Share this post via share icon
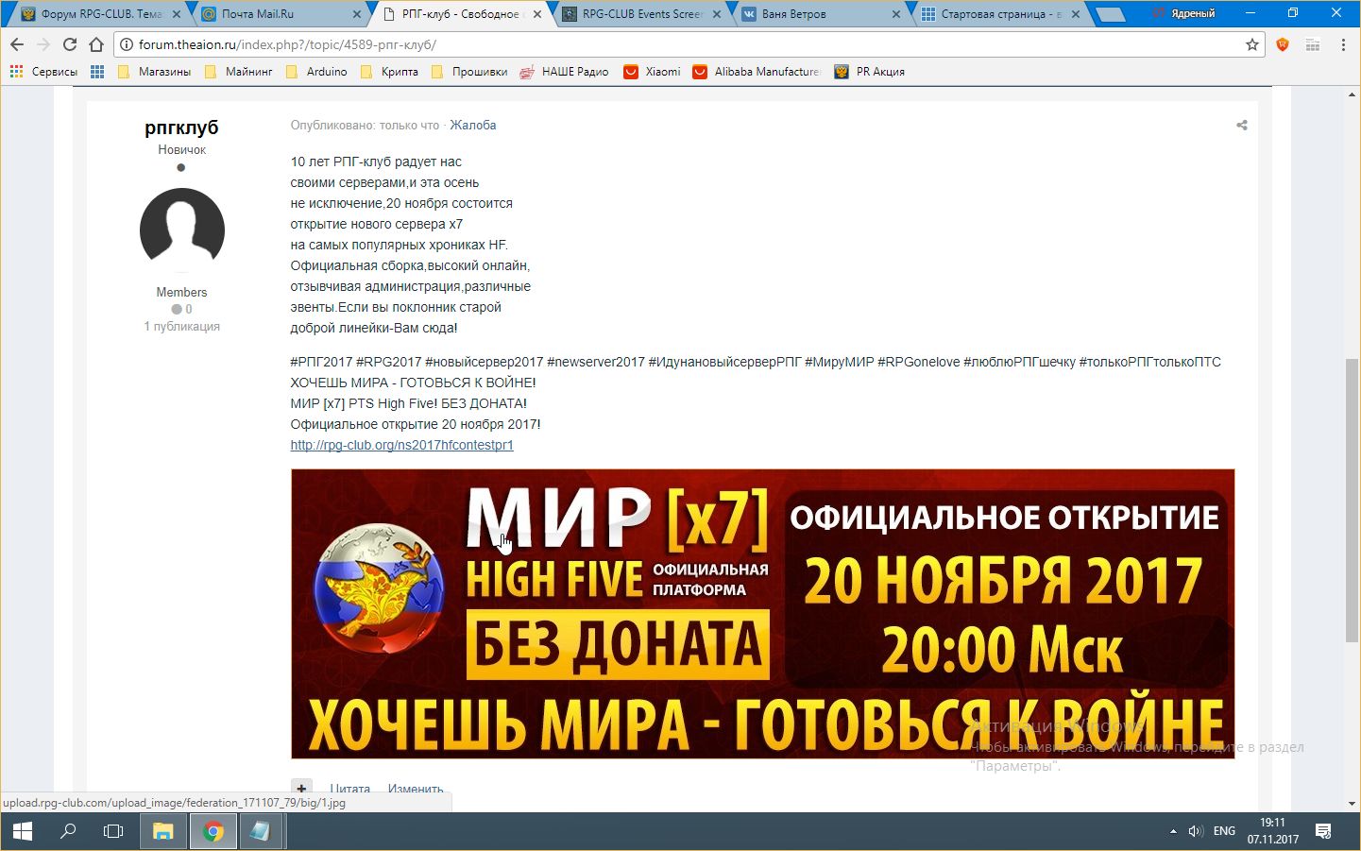Screen dimensions: 1361x851 [1242, 125]
